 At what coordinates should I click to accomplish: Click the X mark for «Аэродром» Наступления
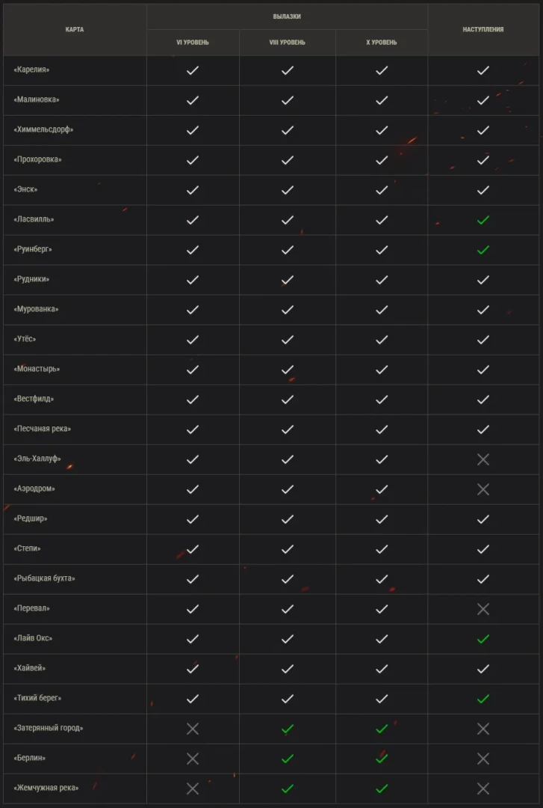click(x=483, y=489)
